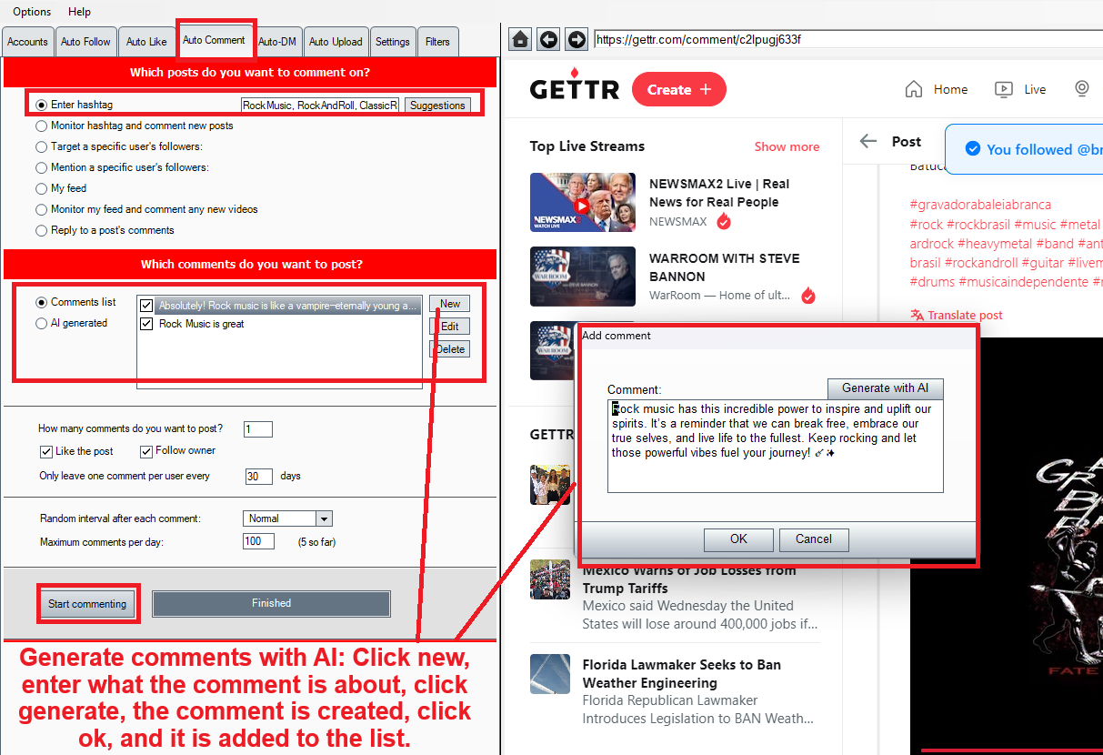Click OK in Add comment dialog
This screenshot has height=755, width=1103.
(x=738, y=539)
